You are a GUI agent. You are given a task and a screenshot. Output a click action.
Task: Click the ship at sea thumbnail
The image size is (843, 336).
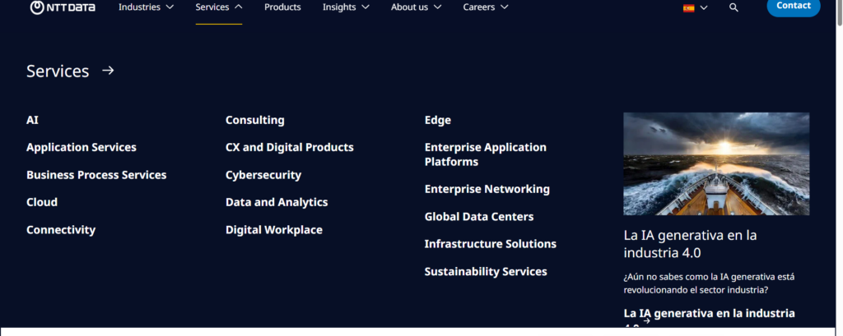point(716,163)
